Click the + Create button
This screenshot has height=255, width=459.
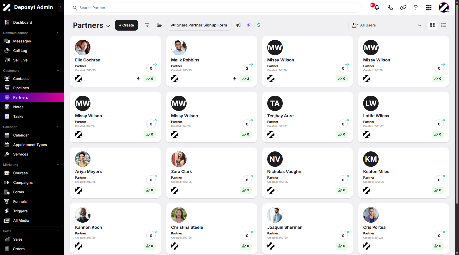pyautogui.click(x=127, y=25)
